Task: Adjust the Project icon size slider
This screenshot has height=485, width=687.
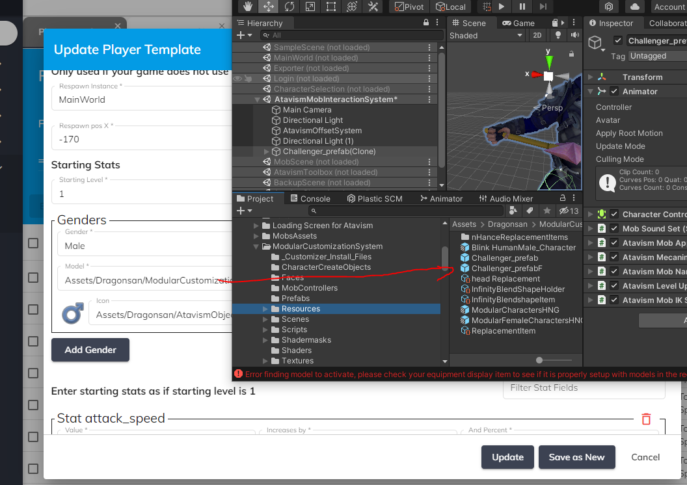Action: pyautogui.click(x=539, y=360)
